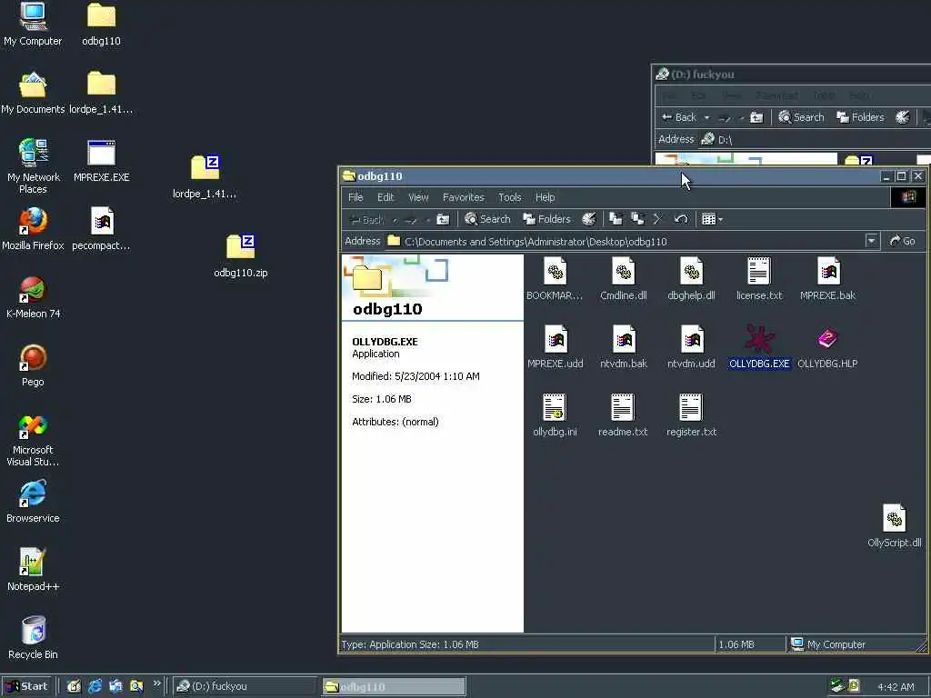Viewport: 931px width, 698px height.
Task: Click the Copy To toolbar icon
Action: [x=637, y=219]
